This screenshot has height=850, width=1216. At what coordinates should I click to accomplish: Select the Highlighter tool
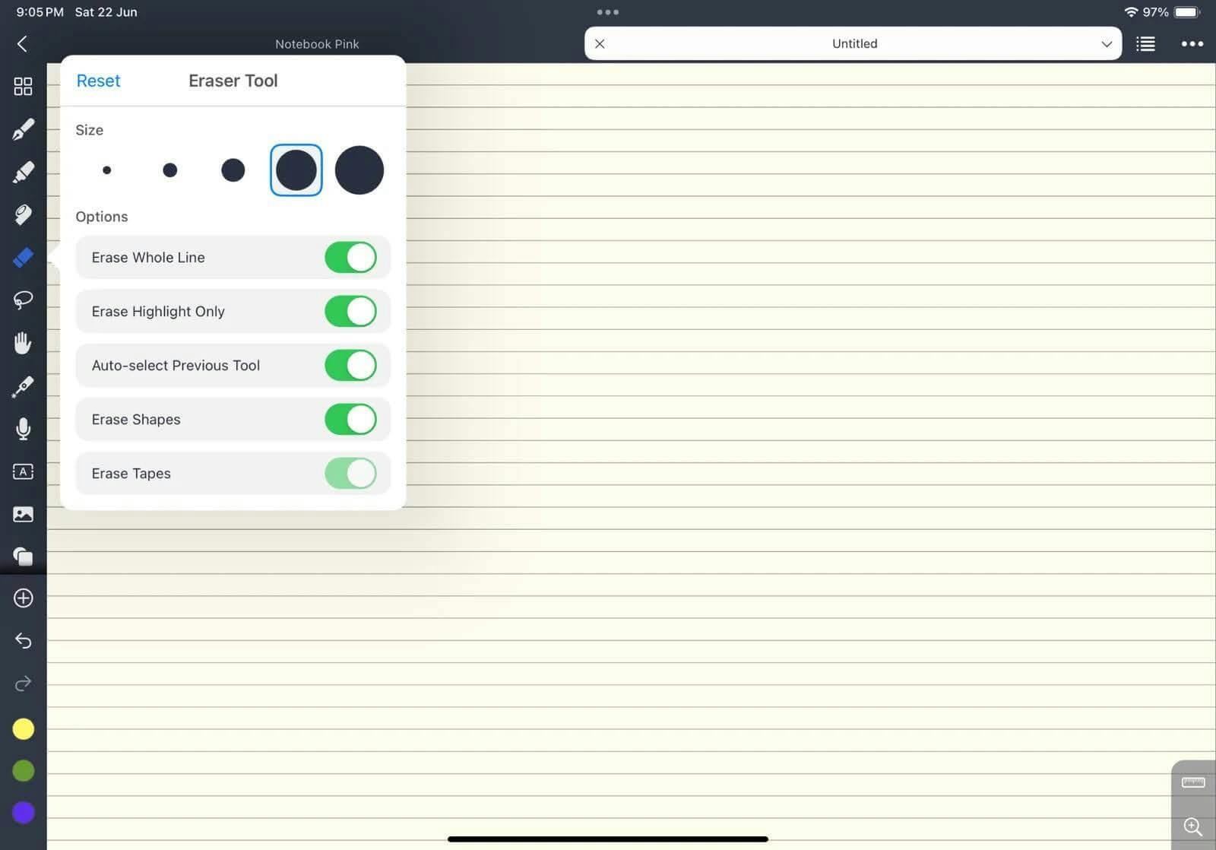click(x=23, y=171)
